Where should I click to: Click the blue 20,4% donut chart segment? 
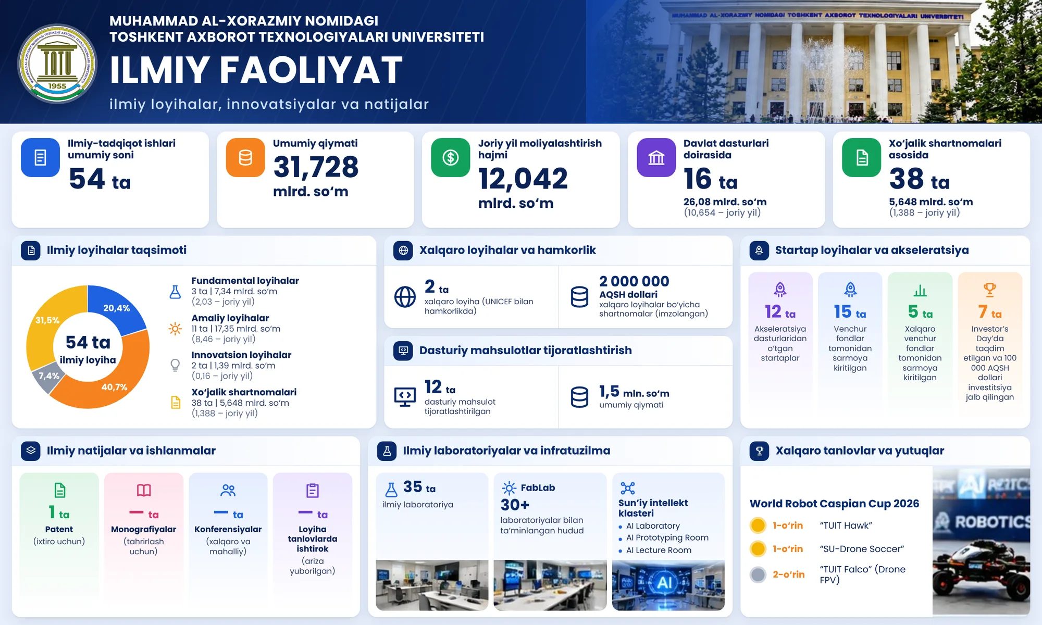click(116, 308)
